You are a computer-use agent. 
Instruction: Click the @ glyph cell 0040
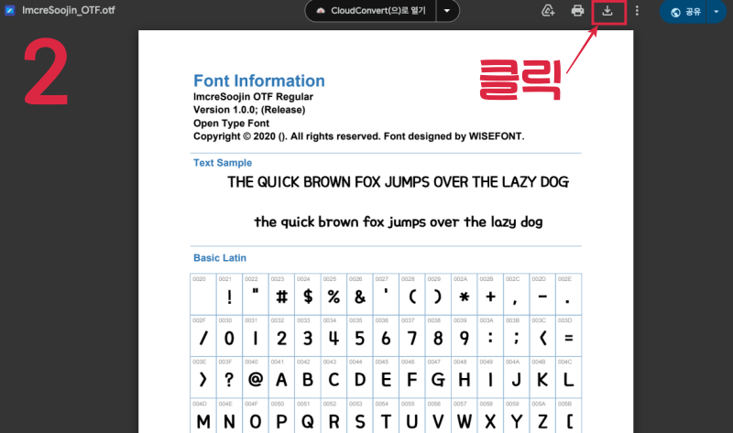point(256,377)
